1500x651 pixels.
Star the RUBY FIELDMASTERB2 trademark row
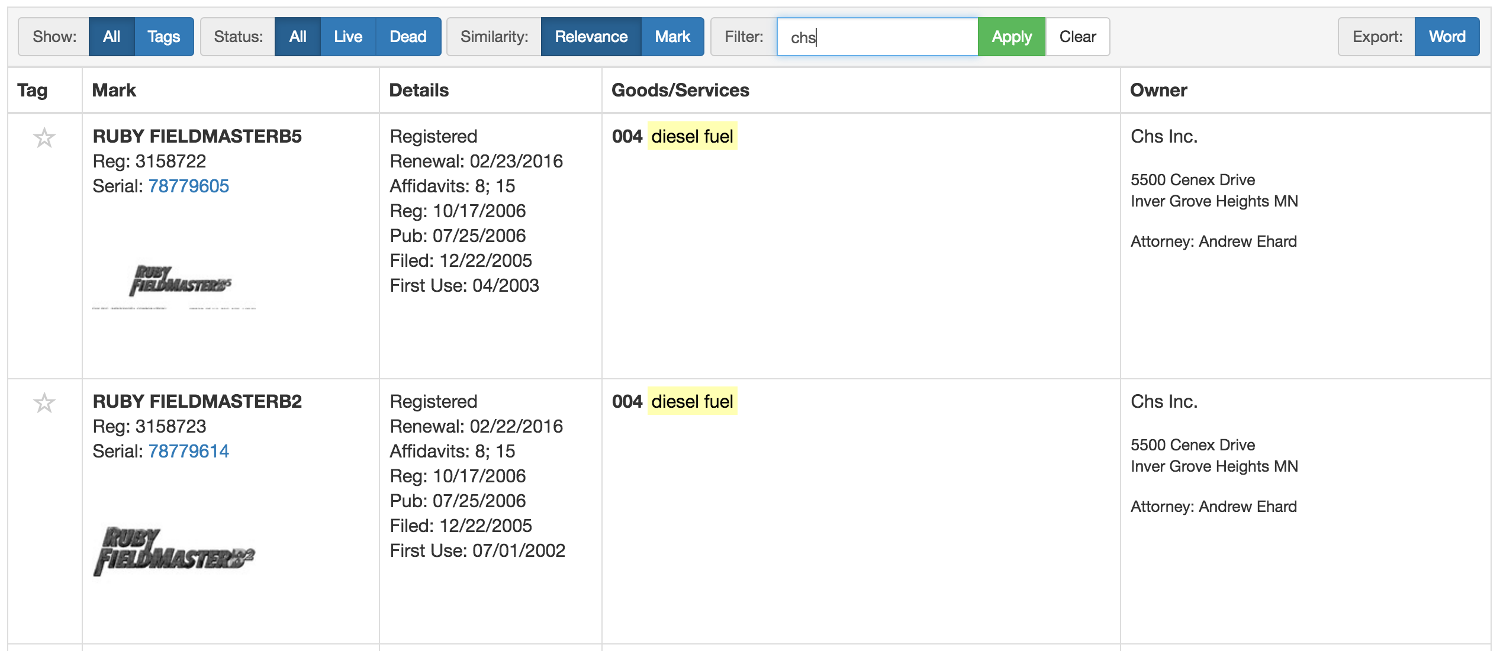[x=44, y=403]
